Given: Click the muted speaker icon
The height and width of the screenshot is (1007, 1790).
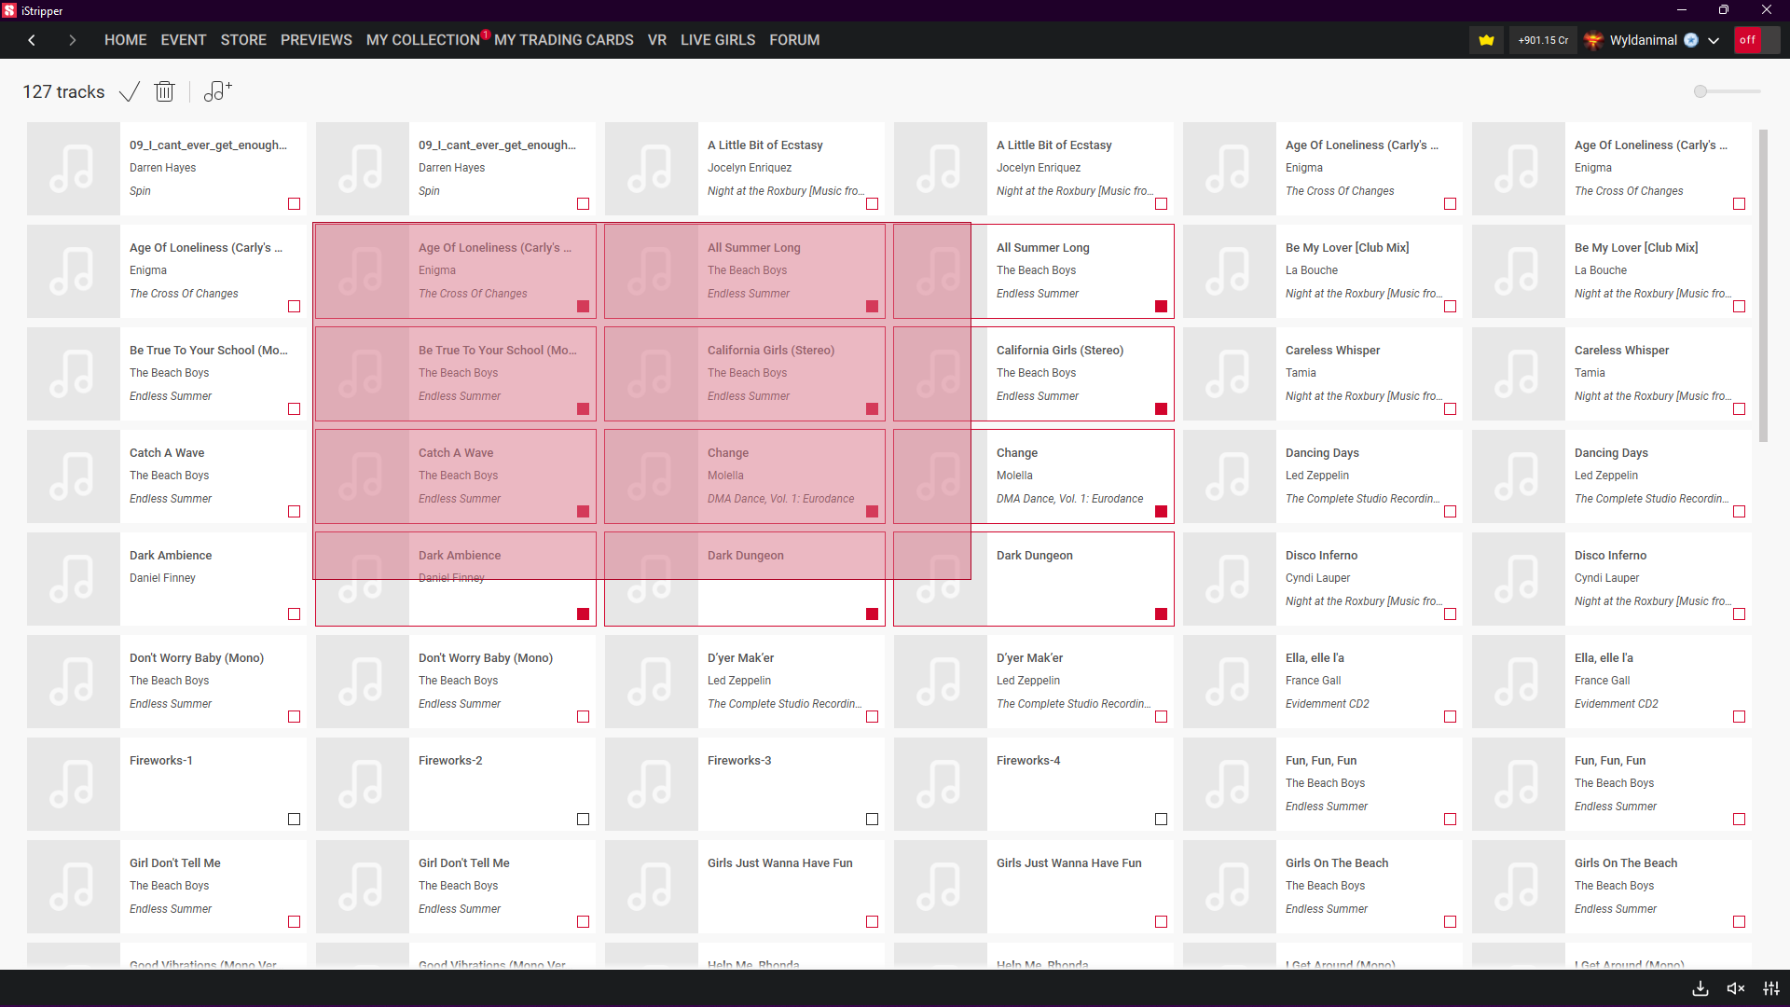Looking at the screenshot, I should pos(1735,988).
